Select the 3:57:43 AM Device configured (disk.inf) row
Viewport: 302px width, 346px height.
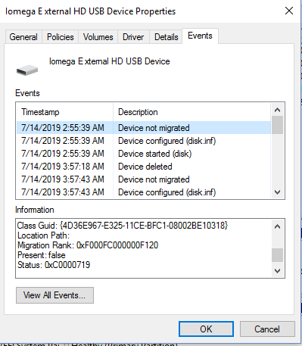point(144,192)
